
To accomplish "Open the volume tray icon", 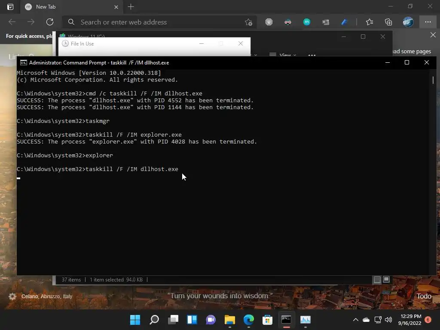I will [x=388, y=320].
